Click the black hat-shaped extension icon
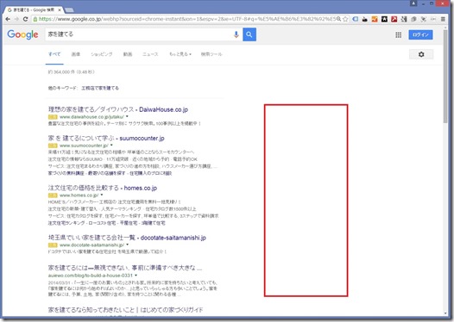 [x=365, y=19]
